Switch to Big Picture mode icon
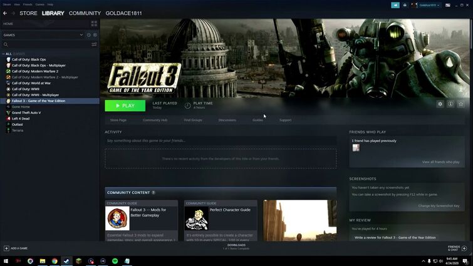473x266 pixels. pyautogui.click(x=448, y=5)
